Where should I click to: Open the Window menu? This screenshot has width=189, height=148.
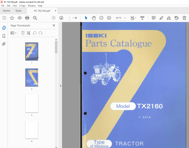(x=31, y=6)
